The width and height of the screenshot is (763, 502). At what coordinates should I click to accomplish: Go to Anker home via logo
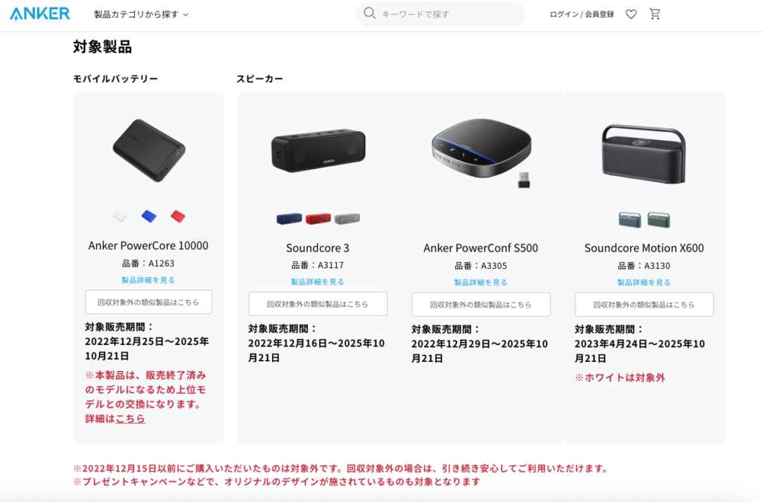pyautogui.click(x=40, y=13)
